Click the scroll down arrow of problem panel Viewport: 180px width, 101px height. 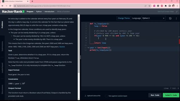(79, 99)
